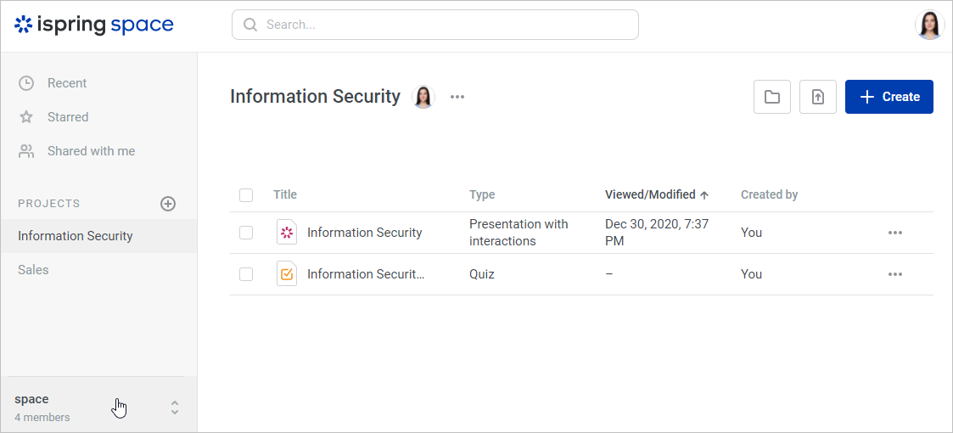
Task: Open Shared with me section
Action: [x=91, y=151]
